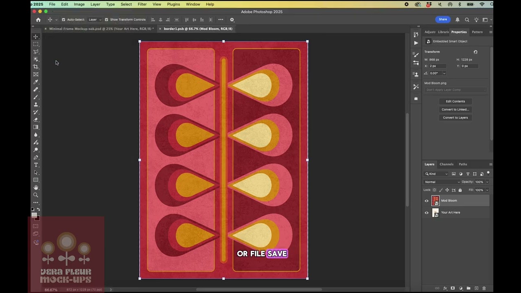Click the Convert to Linked button
521x293 pixels.
455,109
